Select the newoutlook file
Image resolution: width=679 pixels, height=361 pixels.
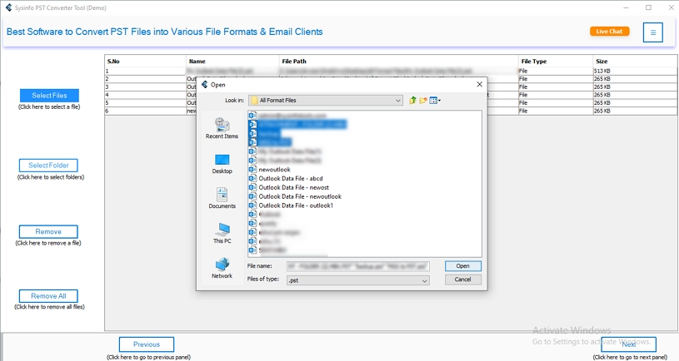click(274, 170)
